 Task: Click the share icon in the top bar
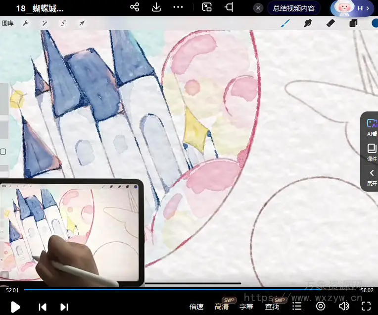tap(135, 7)
